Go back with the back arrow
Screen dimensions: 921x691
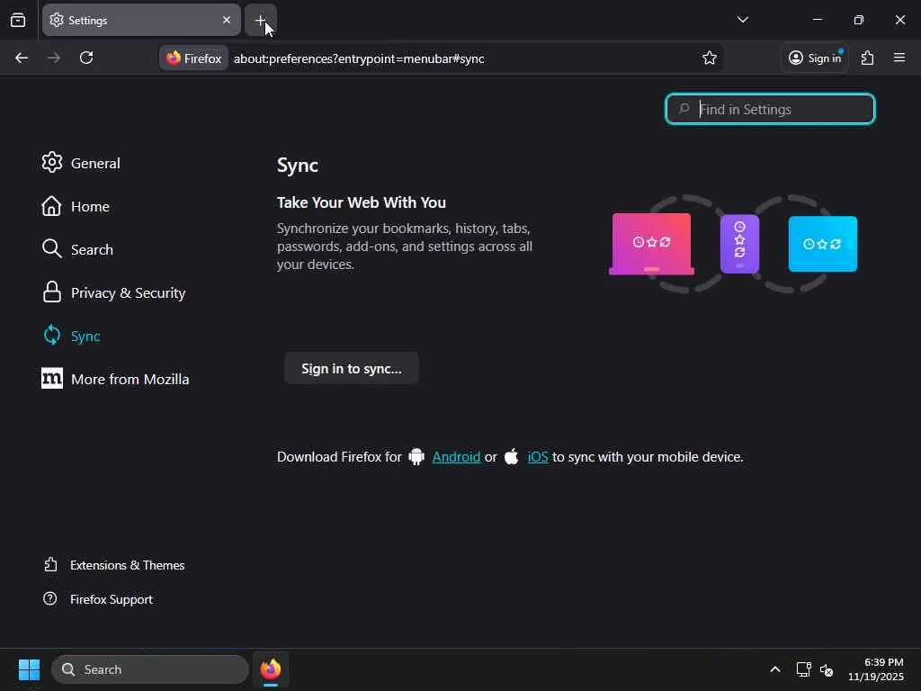click(22, 58)
